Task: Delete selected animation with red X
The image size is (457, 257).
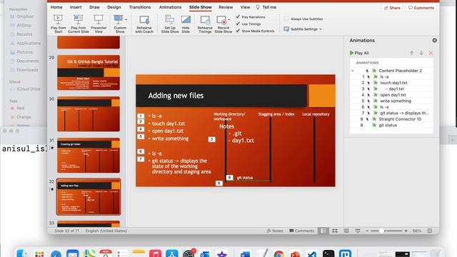Action: coord(431,53)
